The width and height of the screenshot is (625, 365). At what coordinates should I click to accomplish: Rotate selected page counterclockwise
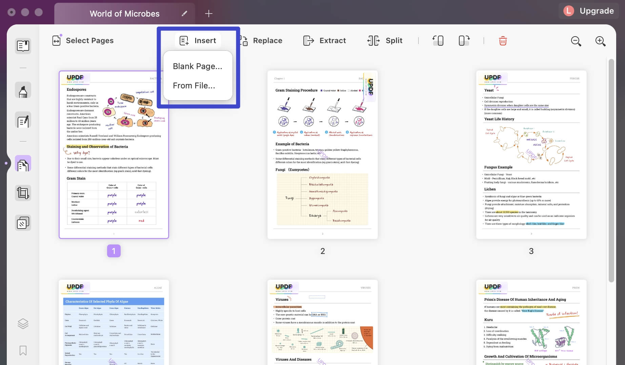coord(438,41)
